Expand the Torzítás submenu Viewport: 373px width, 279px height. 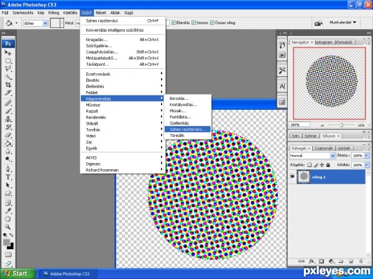[122, 130]
